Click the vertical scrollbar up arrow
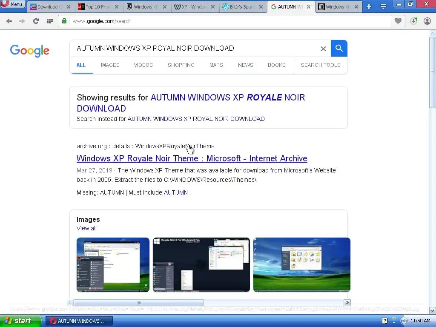Viewport: 436px width, 327px height. point(433,34)
